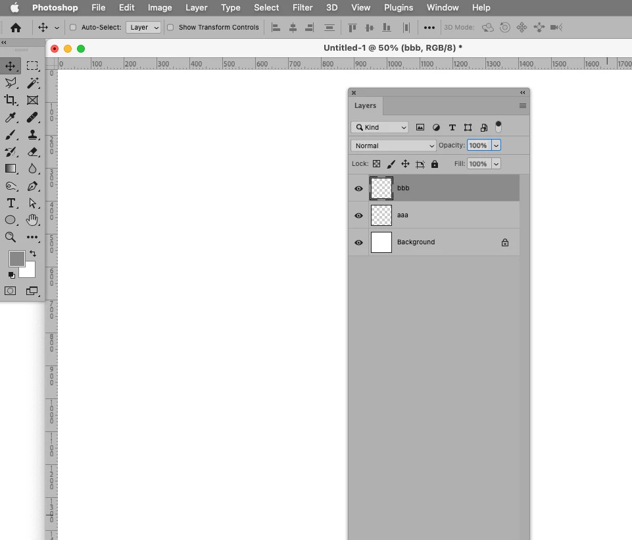Select the Polygonal Lasso tool
This screenshot has height=540, width=632.
(11, 83)
